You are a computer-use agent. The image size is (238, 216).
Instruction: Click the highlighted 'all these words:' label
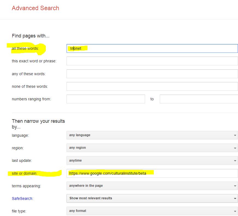[25, 49]
